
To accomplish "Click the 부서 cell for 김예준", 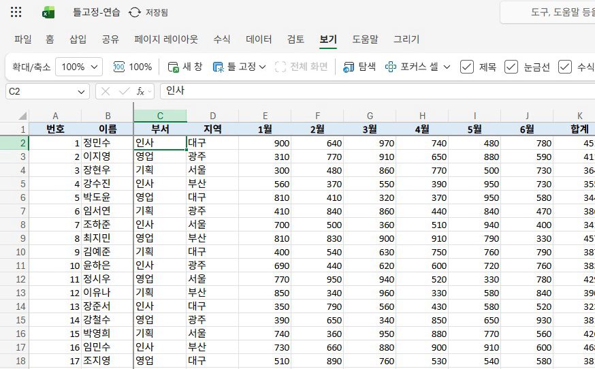I will coord(160,252).
